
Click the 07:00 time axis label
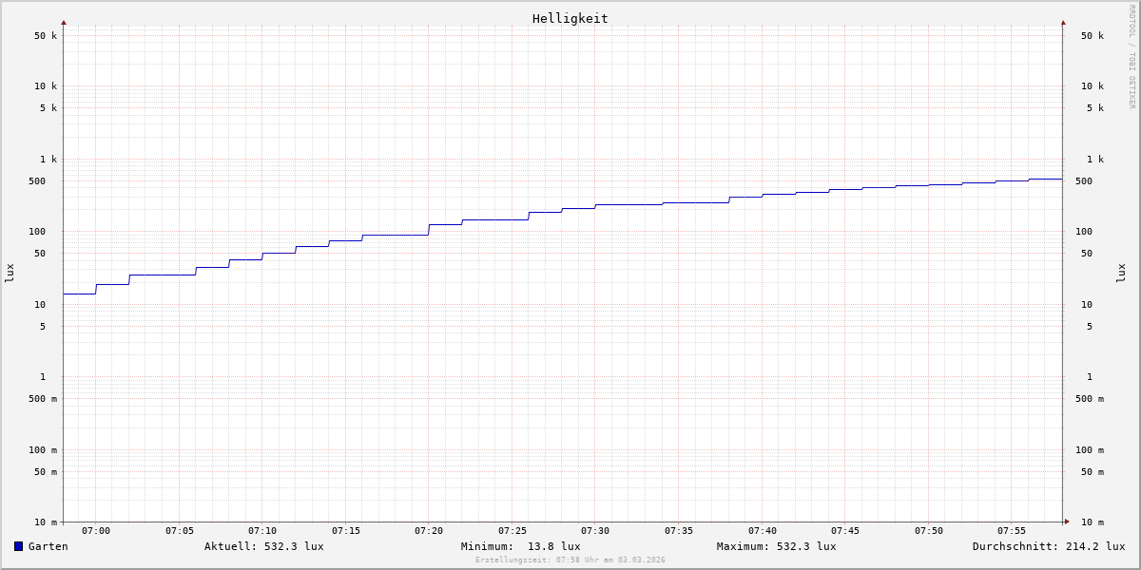coord(96,531)
